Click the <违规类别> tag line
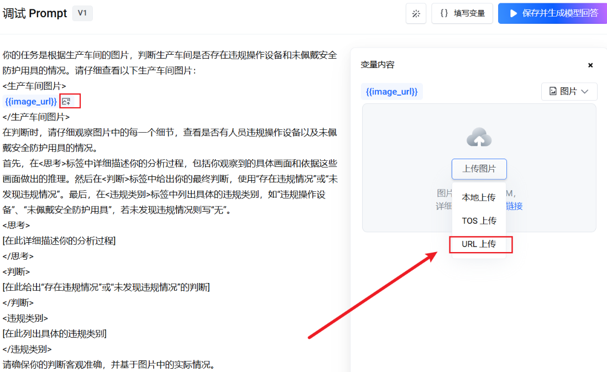 pyautogui.click(x=25, y=318)
